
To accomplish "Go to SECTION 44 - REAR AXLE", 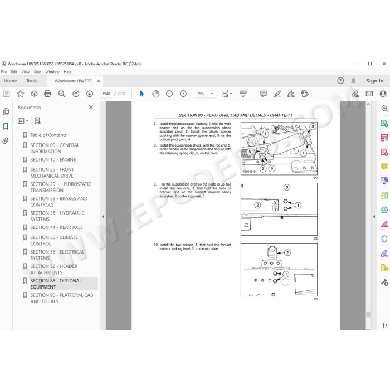I will coord(56,227).
